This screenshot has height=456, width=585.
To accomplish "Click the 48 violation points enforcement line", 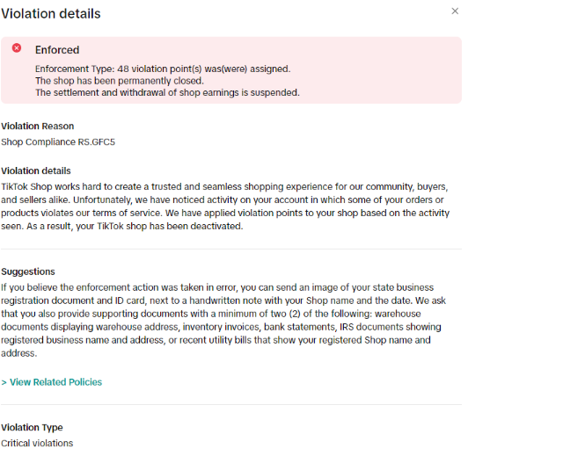I will 163,69.
